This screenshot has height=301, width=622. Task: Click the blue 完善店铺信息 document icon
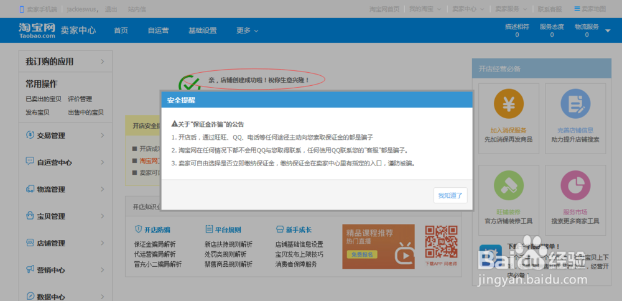coord(575,103)
